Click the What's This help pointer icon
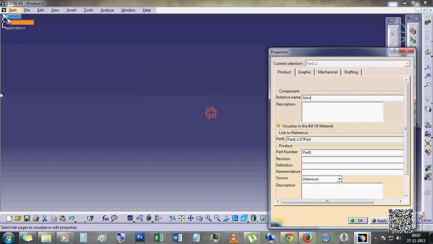Viewport: 433px width, 244px height. pyautogui.click(x=90, y=219)
